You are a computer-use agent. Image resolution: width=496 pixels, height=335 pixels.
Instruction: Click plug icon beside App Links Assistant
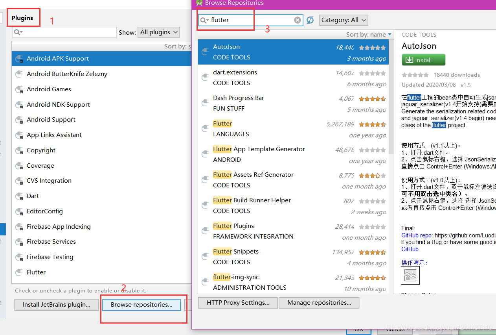click(19, 135)
